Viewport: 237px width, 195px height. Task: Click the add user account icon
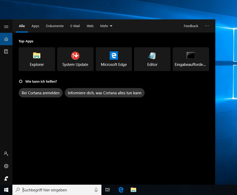(6, 154)
